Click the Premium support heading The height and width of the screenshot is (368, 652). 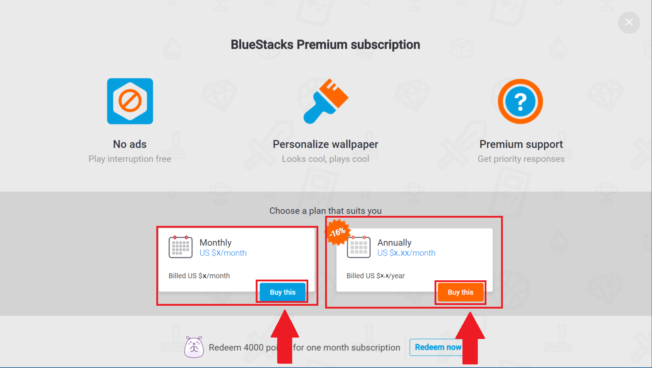click(521, 144)
